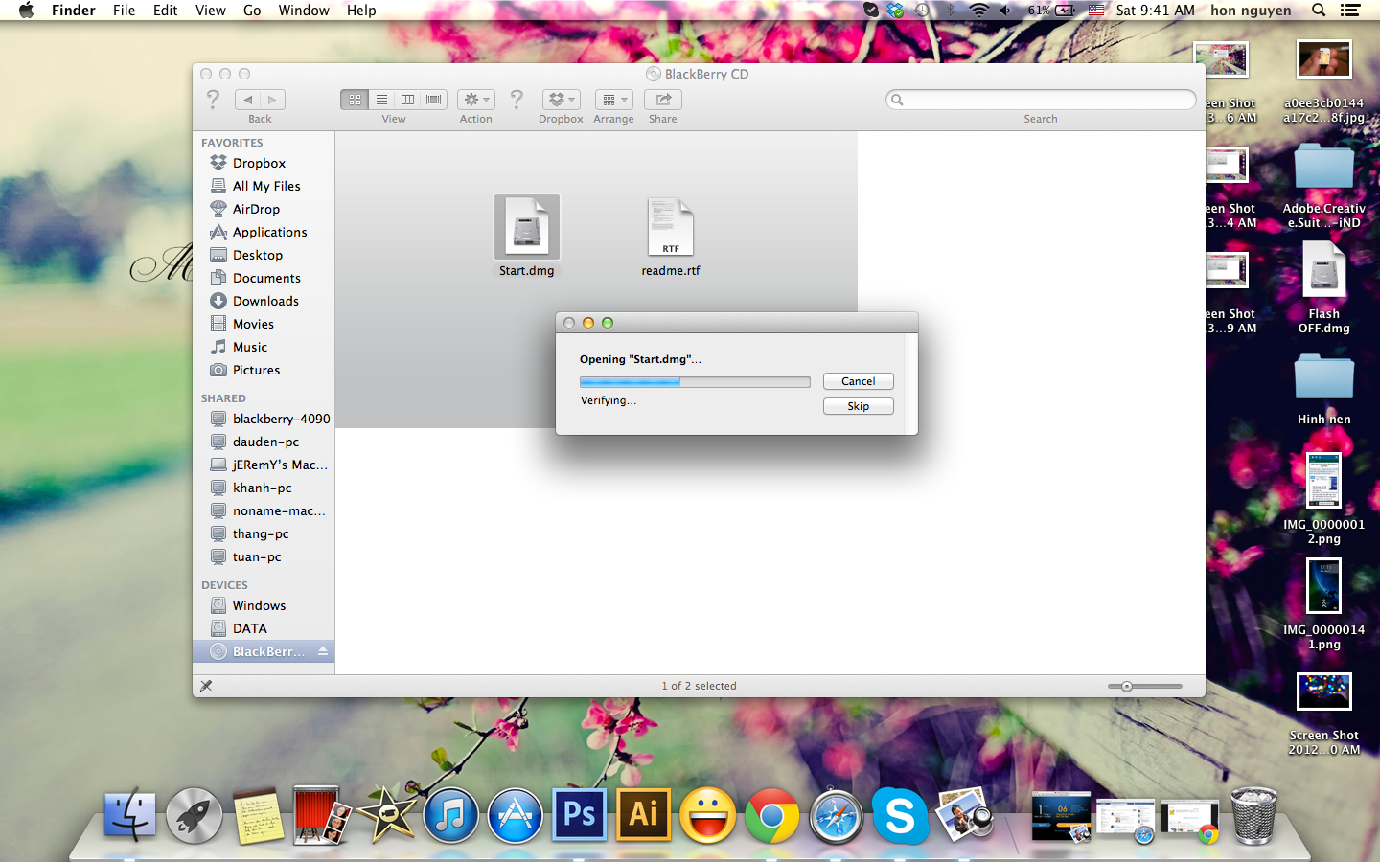
Task: Open Spotlight search in menu bar
Action: (1319, 11)
